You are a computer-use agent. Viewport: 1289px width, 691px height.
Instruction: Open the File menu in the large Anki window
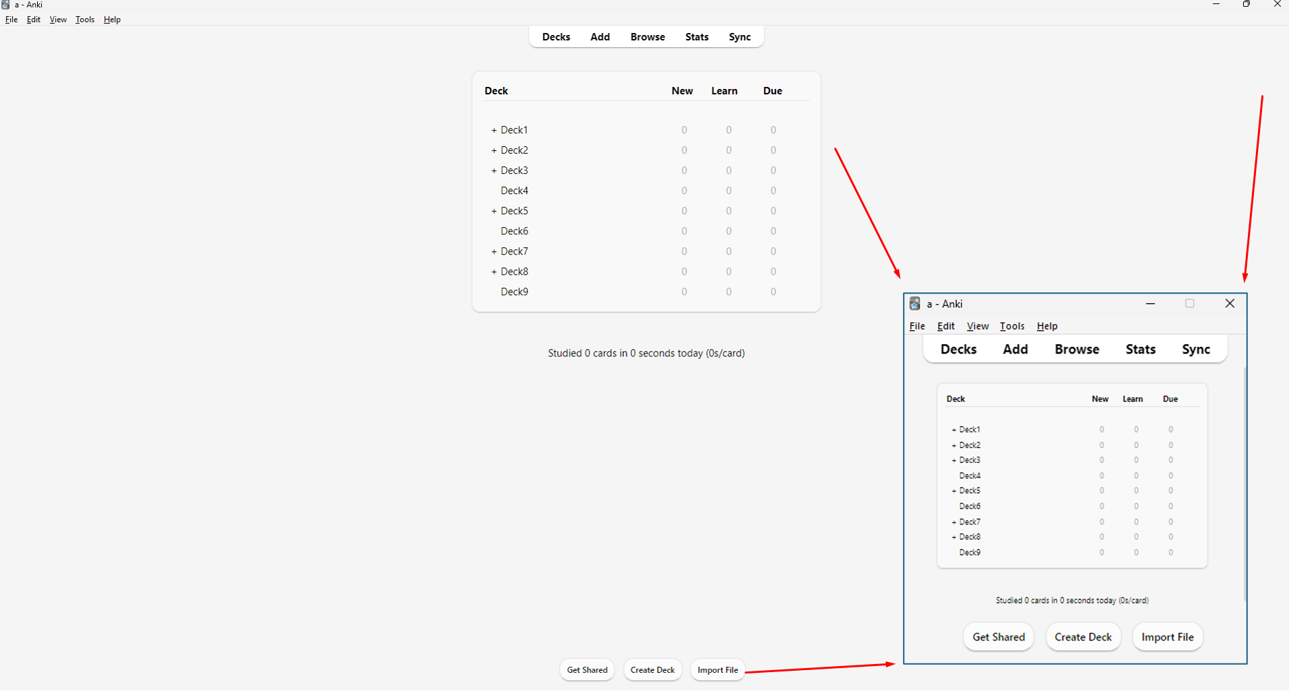point(11,20)
